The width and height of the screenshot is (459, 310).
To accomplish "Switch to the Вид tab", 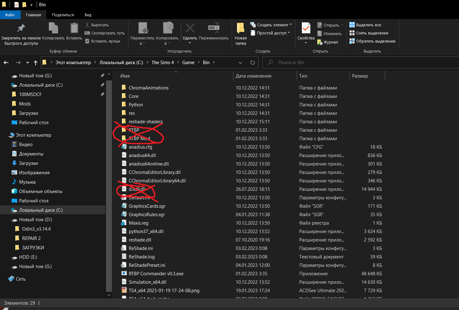I will [88, 15].
